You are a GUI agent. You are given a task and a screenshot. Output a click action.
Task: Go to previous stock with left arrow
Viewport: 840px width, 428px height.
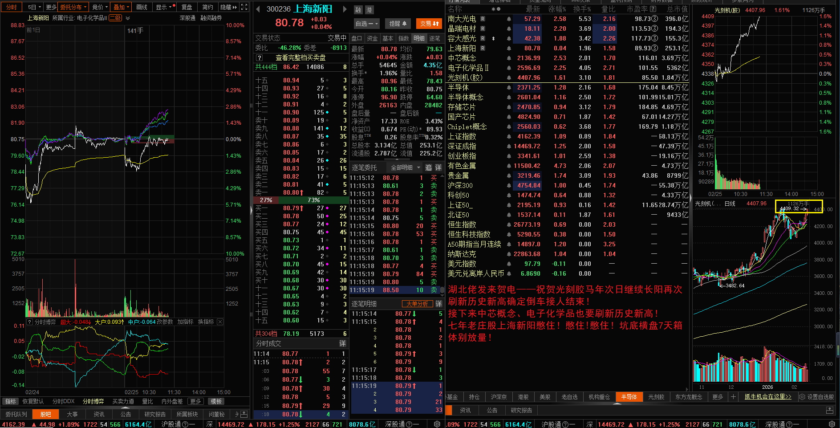[x=258, y=9]
